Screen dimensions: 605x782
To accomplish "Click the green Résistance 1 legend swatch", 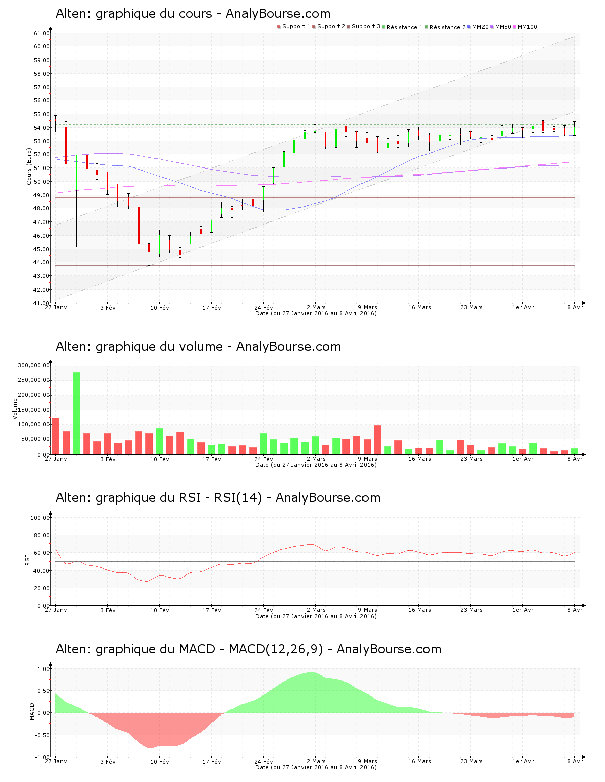I will click(384, 27).
